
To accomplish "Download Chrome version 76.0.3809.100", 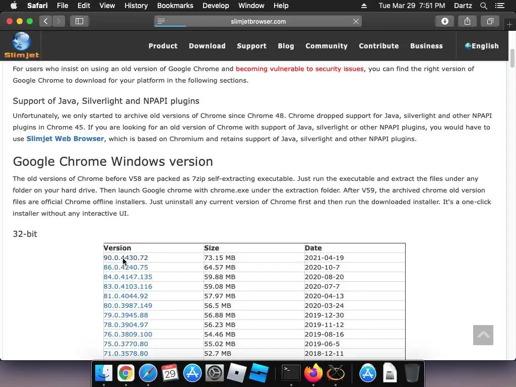I will [x=127, y=334].
